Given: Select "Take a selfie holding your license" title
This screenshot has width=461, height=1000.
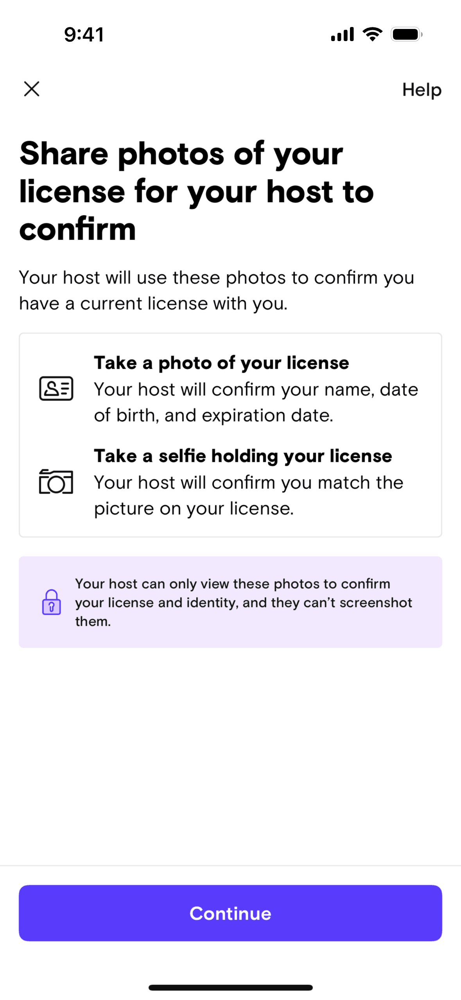Looking at the screenshot, I should 243,456.
